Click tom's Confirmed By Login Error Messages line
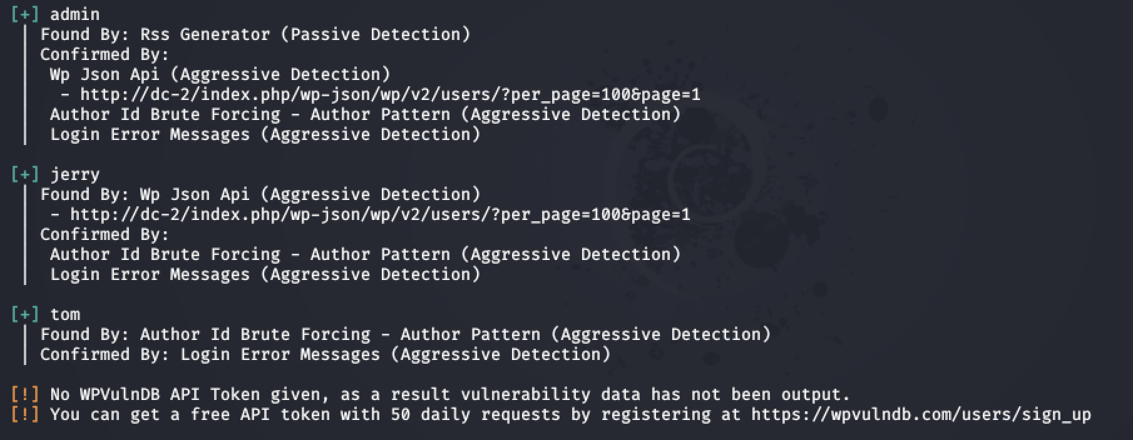 325,354
